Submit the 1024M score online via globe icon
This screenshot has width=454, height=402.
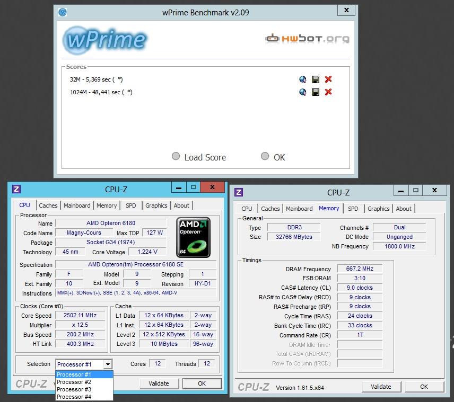tap(302, 92)
